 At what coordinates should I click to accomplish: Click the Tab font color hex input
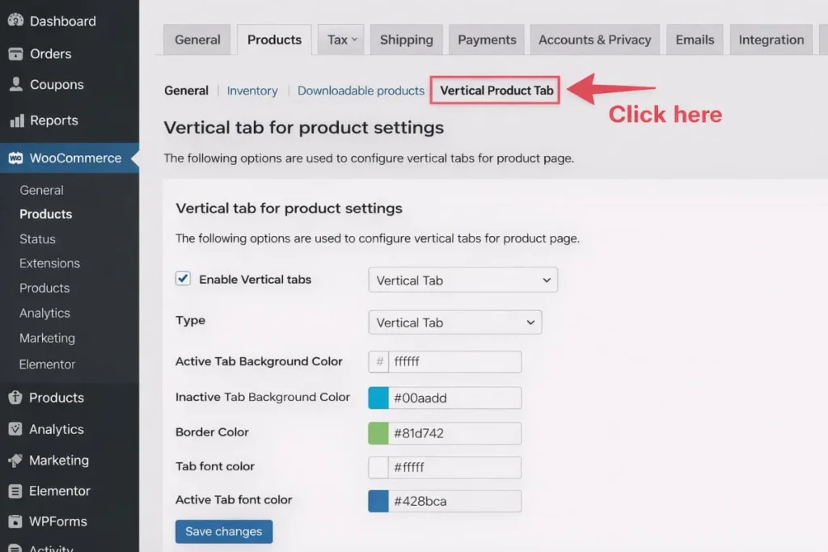coord(454,467)
